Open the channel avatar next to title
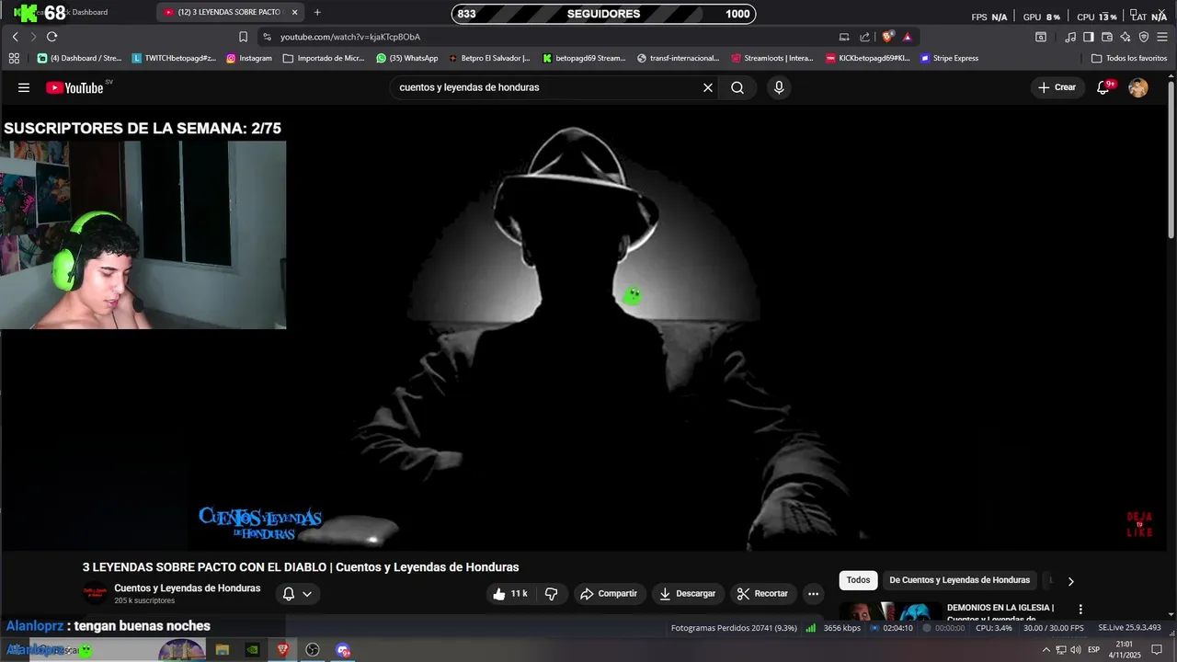 click(95, 594)
